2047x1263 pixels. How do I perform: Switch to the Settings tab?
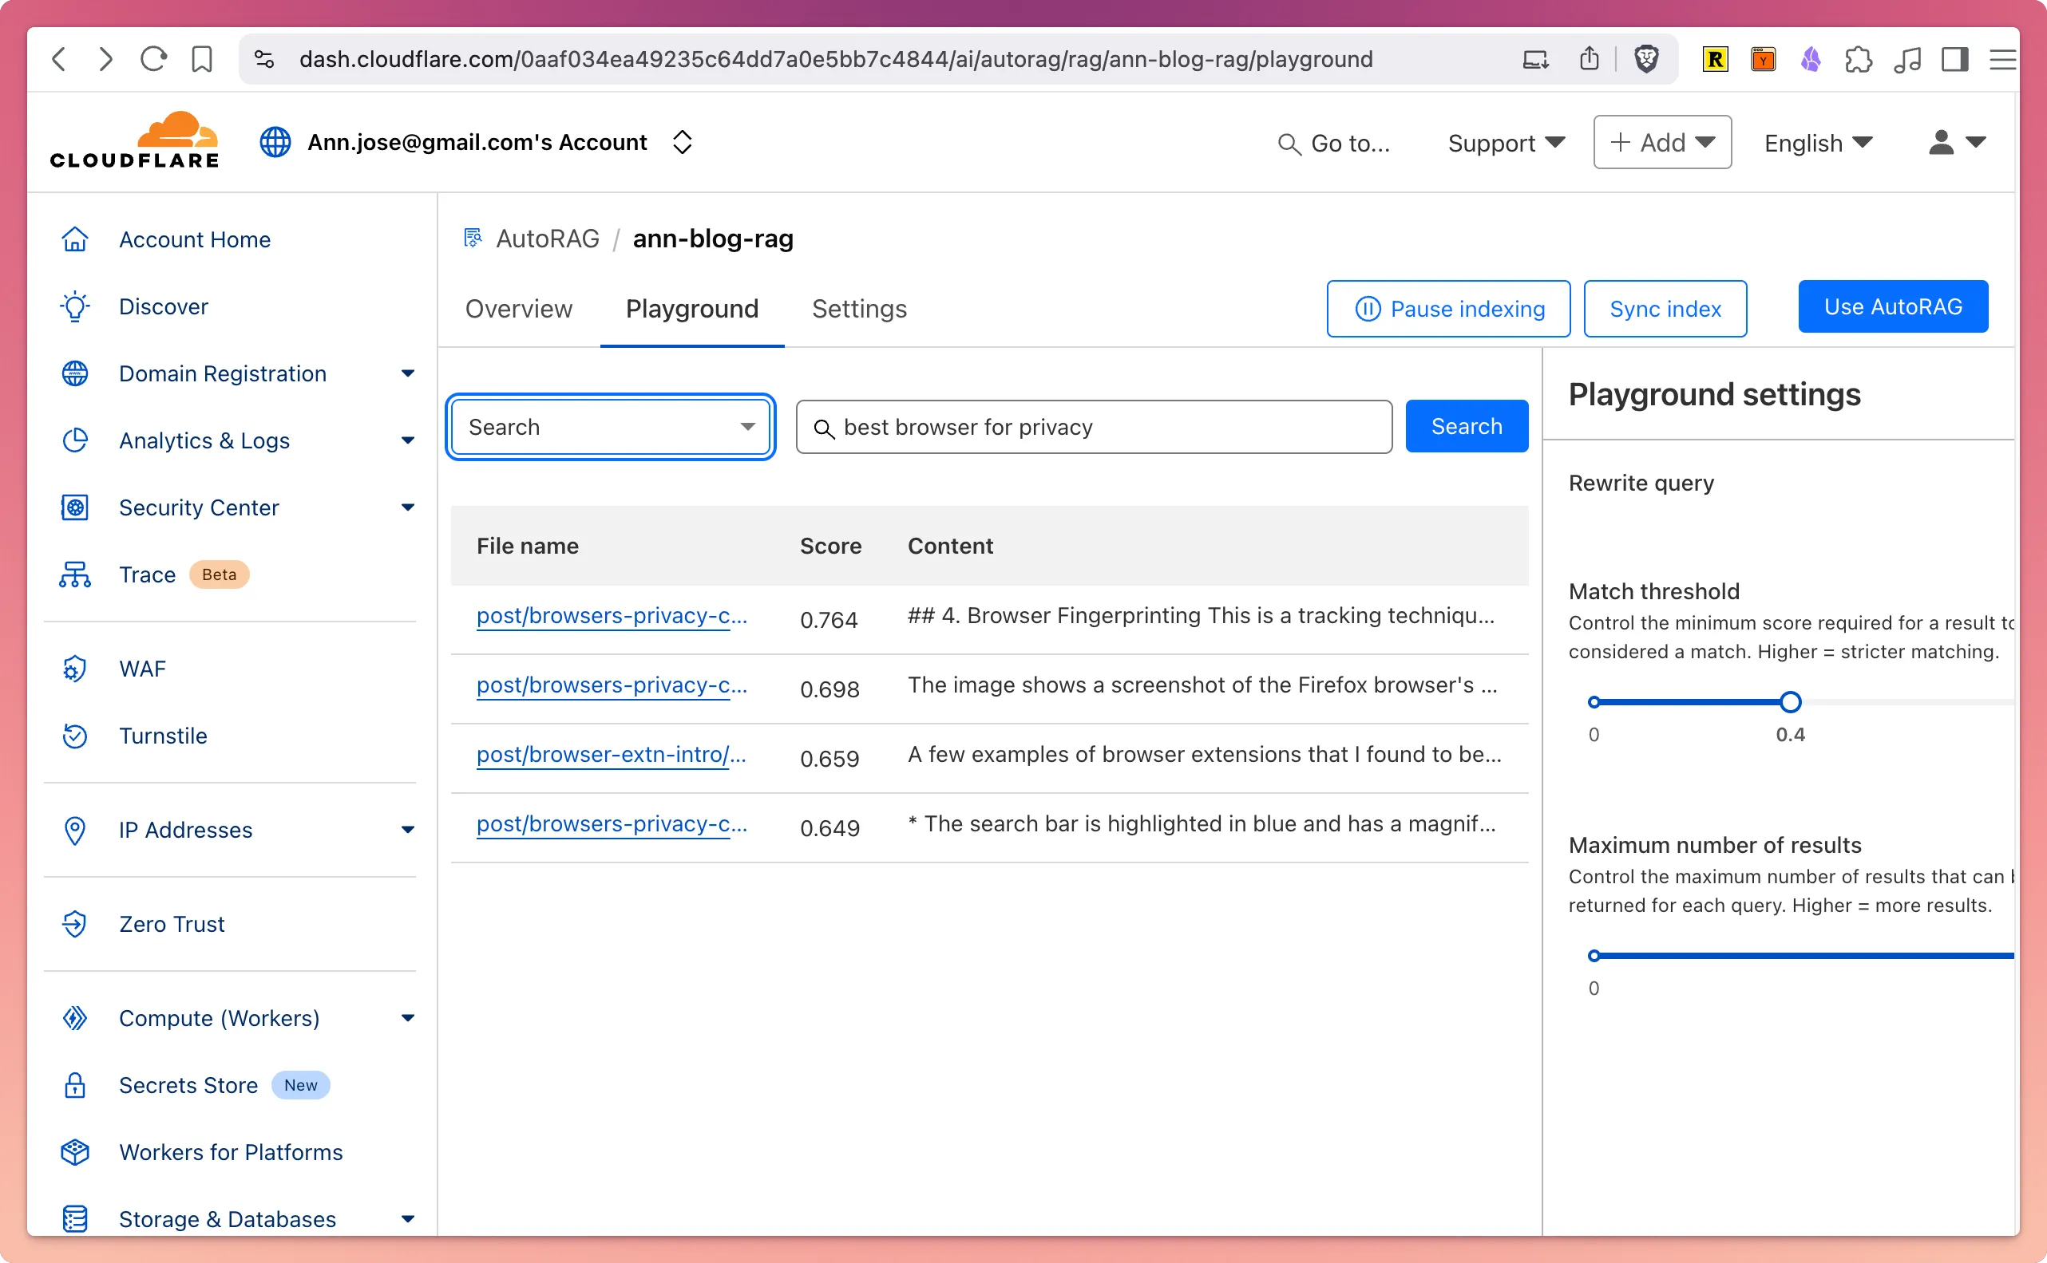point(858,309)
